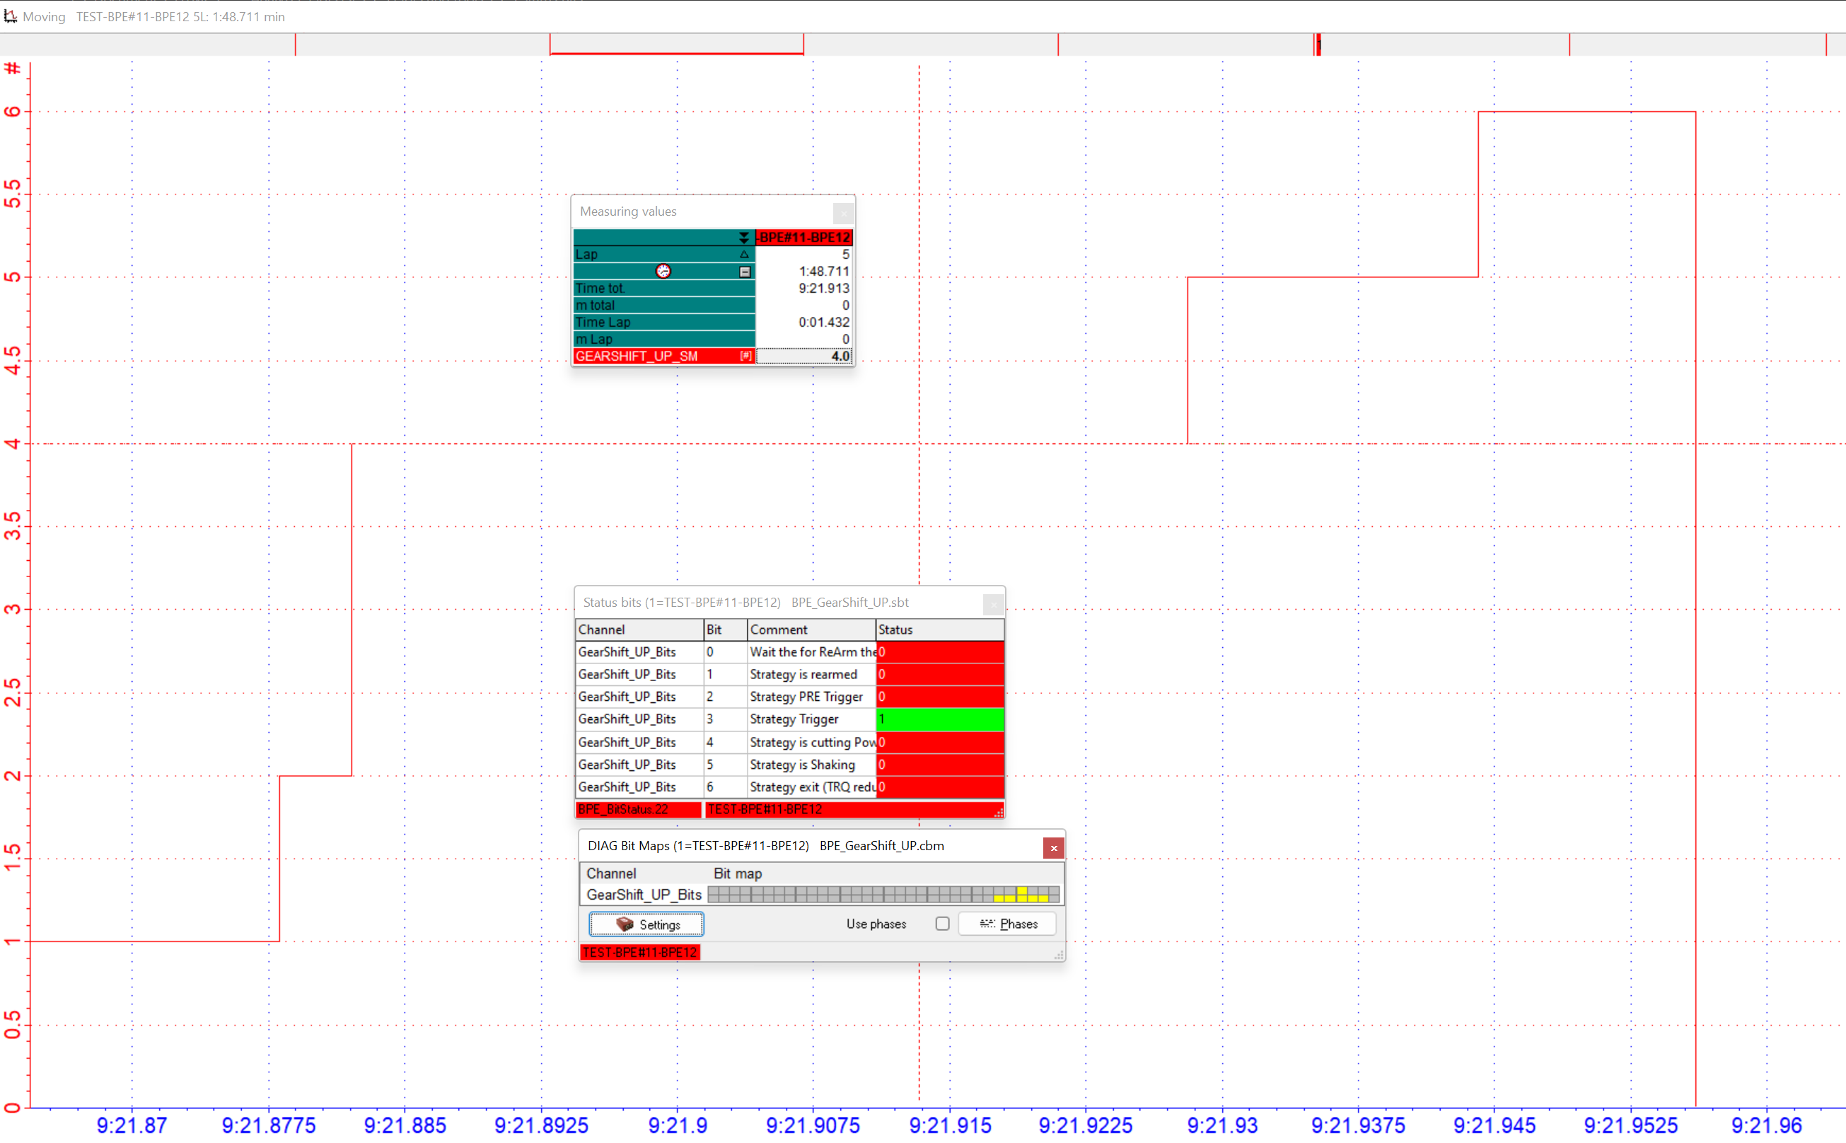Click the green Strategy Trigger status cell
Image resolution: width=1846 pixels, height=1143 pixels.
pyautogui.click(x=940, y=719)
